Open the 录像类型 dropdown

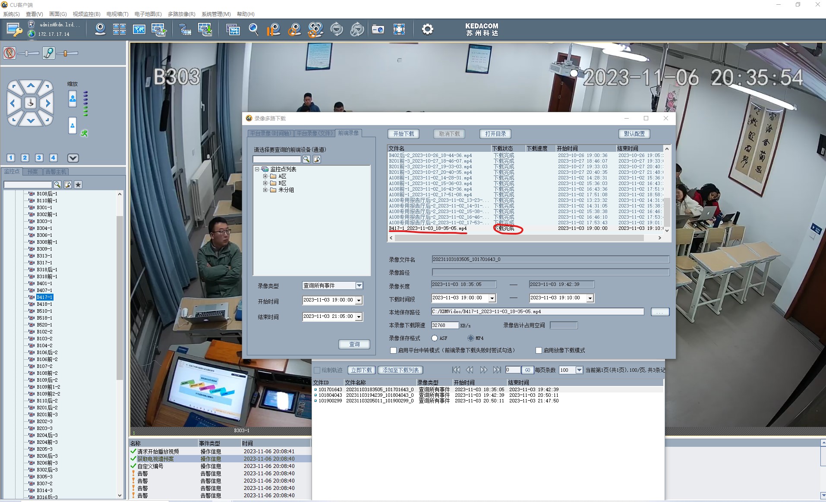(x=359, y=286)
